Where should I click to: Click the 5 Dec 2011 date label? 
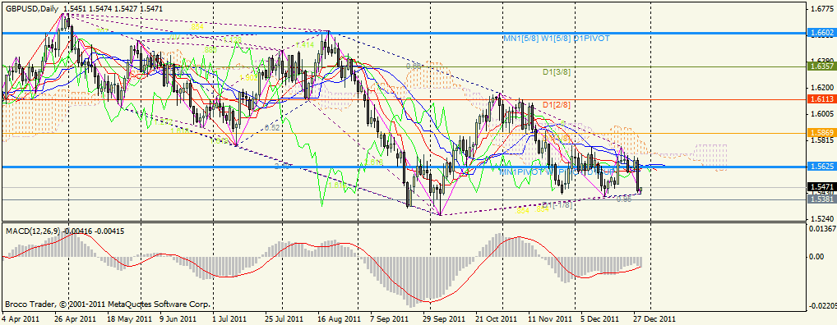click(599, 319)
